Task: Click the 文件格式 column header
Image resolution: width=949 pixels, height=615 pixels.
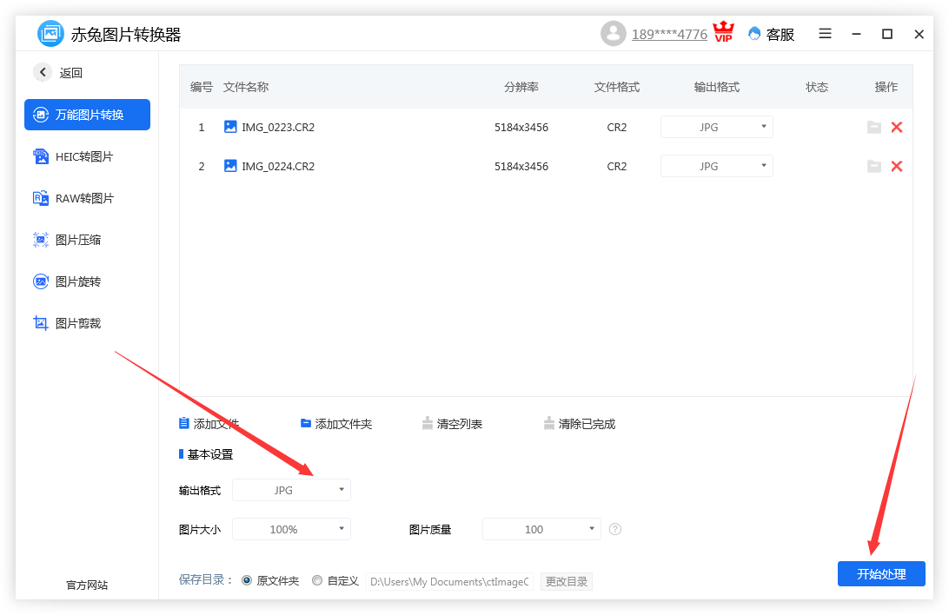Action: 617,87
